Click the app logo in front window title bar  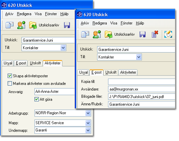click(80, 14)
